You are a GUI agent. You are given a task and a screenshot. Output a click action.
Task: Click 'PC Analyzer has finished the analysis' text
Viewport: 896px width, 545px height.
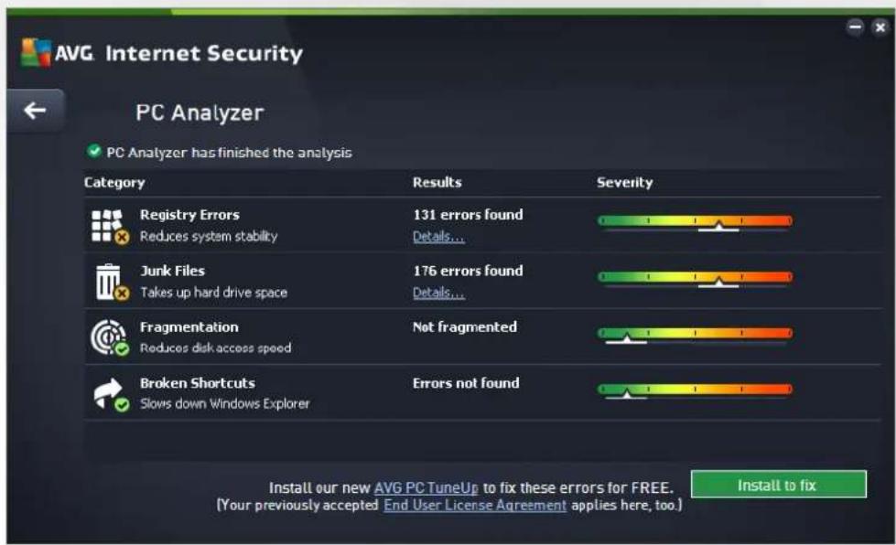229,153
